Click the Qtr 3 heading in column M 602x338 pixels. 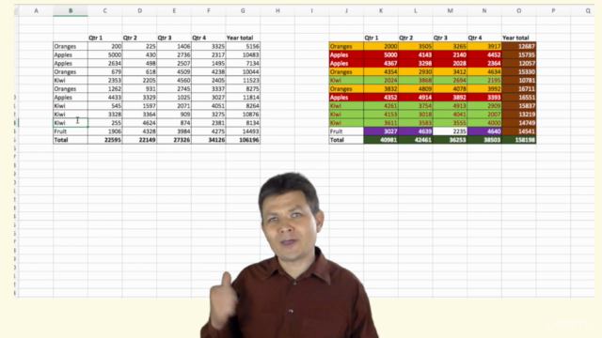coord(441,38)
